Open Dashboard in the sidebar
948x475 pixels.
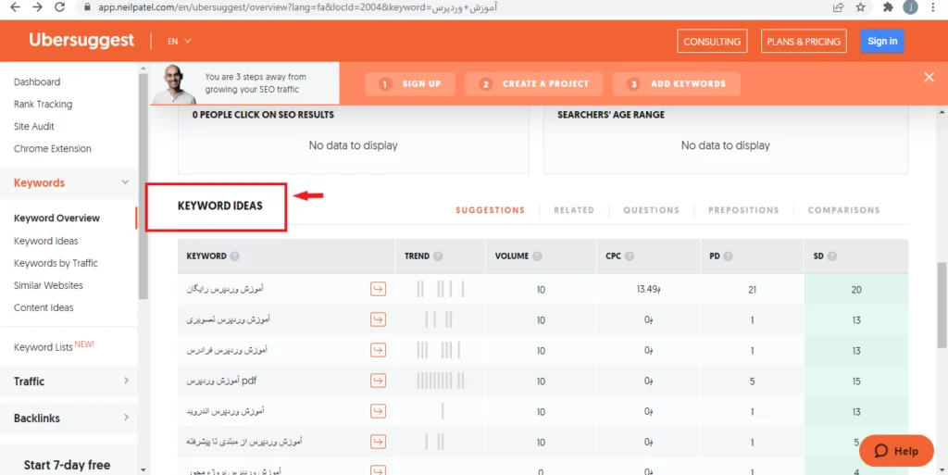tap(37, 81)
